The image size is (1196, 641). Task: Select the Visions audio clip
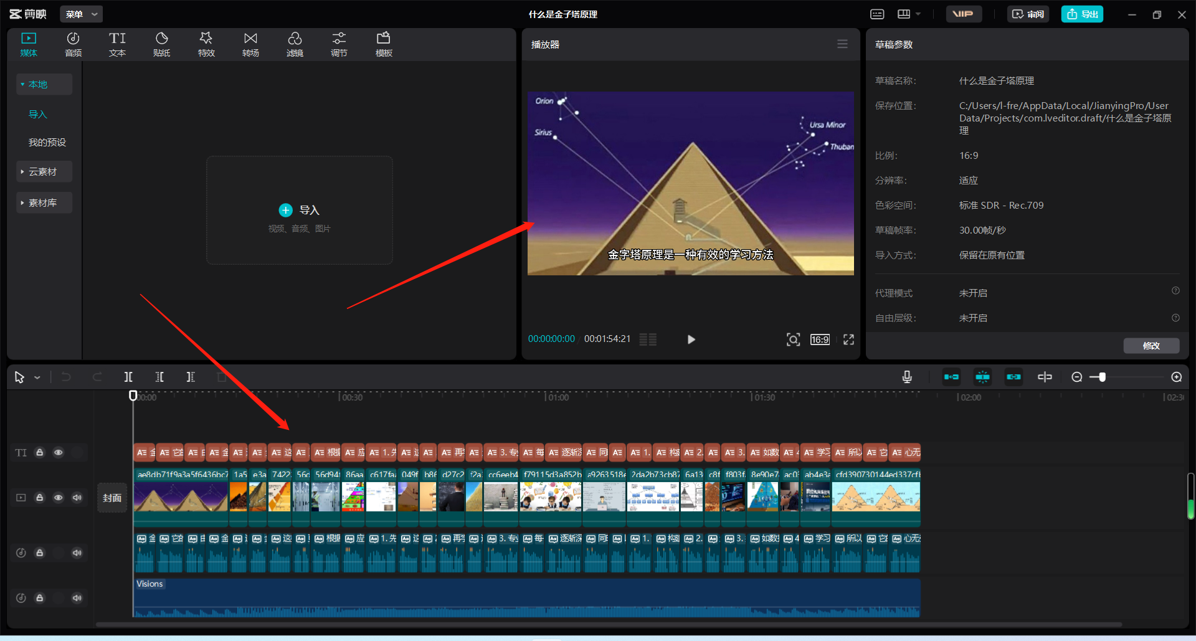[x=527, y=598]
